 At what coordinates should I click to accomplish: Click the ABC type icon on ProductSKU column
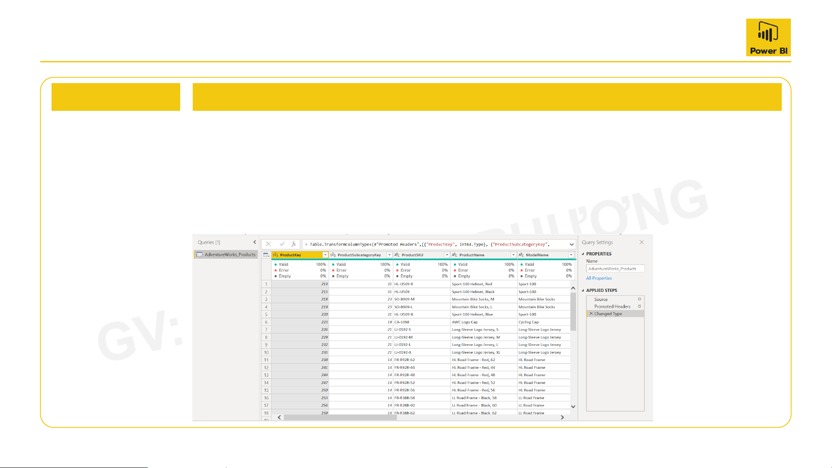coord(397,255)
